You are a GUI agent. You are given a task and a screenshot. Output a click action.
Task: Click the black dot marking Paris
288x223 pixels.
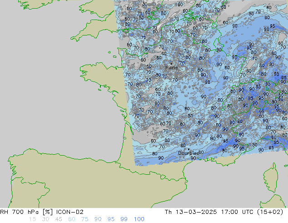click(x=172, y=64)
